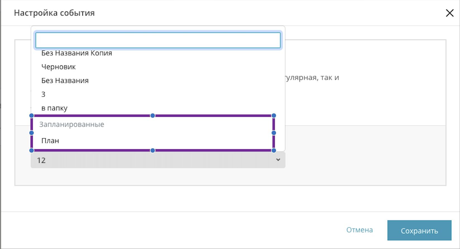The height and width of the screenshot is (249, 460).
Task: Select the option Без Названия Копия
Action: pyautogui.click(x=76, y=53)
